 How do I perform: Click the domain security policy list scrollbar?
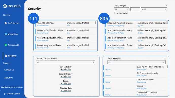tap(167, 23)
